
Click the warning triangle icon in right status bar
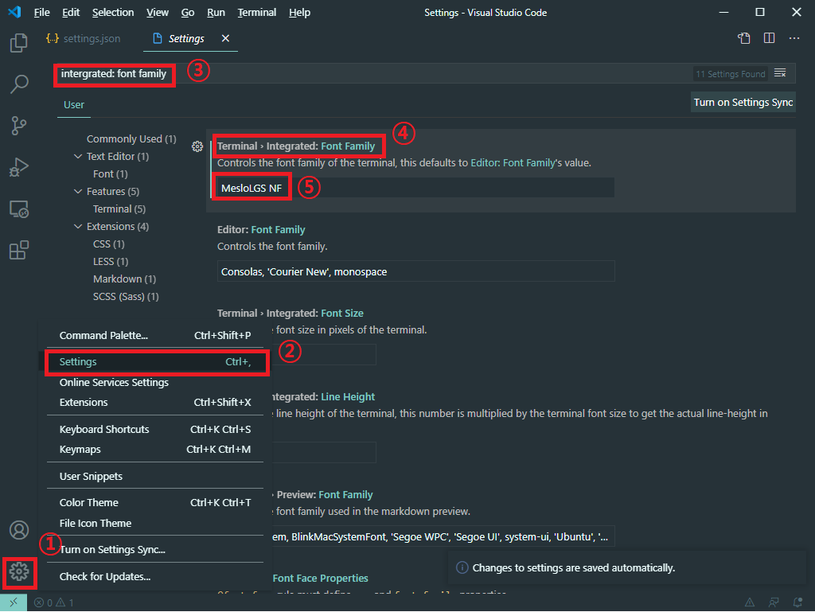click(x=750, y=602)
